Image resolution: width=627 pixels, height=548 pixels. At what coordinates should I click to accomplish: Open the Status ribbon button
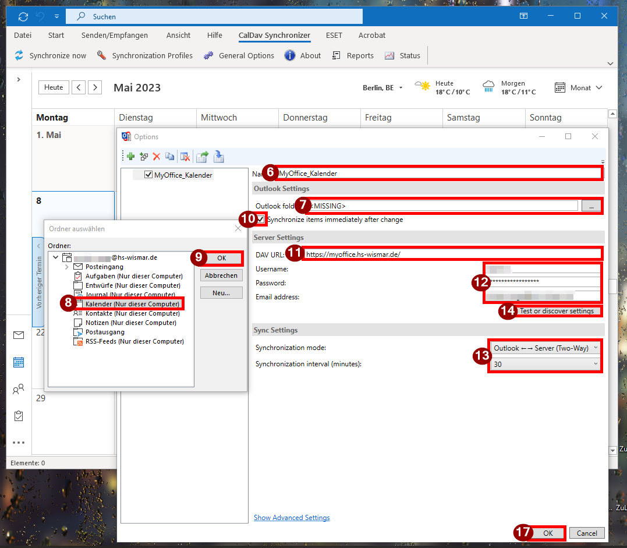click(x=402, y=55)
